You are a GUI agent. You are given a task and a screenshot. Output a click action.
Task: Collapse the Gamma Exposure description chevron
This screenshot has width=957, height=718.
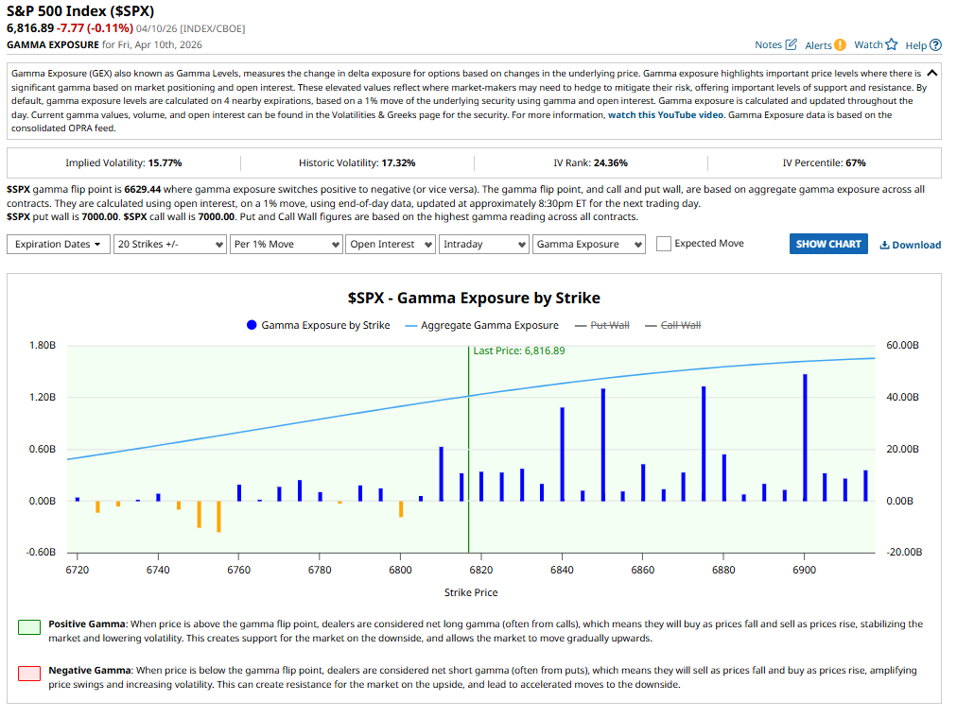point(931,73)
